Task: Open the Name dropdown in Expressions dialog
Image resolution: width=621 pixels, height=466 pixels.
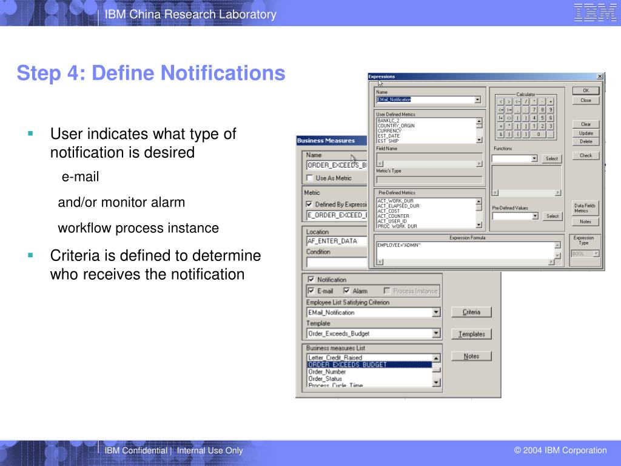Action: pyautogui.click(x=478, y=100)
